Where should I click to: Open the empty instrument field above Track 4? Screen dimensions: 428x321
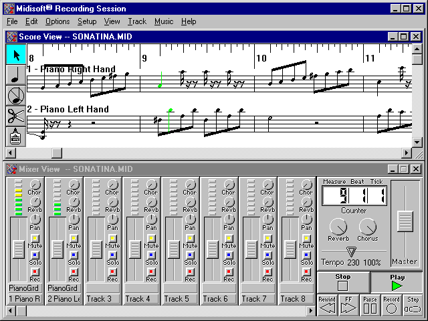point(141,288)
